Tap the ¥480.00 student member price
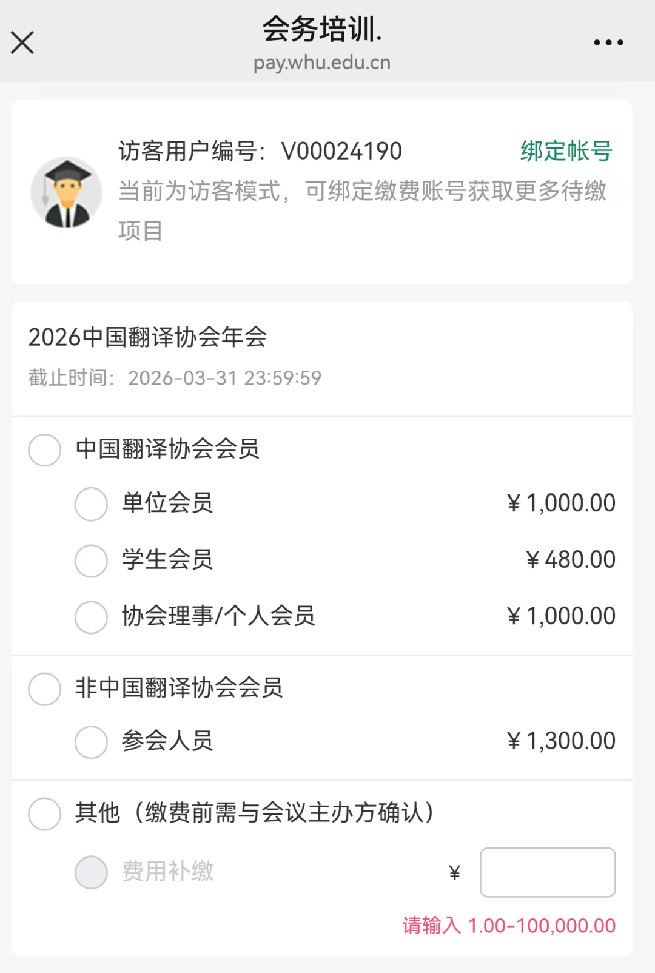 point(570,560)
